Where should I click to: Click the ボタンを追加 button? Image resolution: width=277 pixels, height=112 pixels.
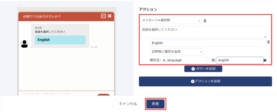tap(203, 69)
